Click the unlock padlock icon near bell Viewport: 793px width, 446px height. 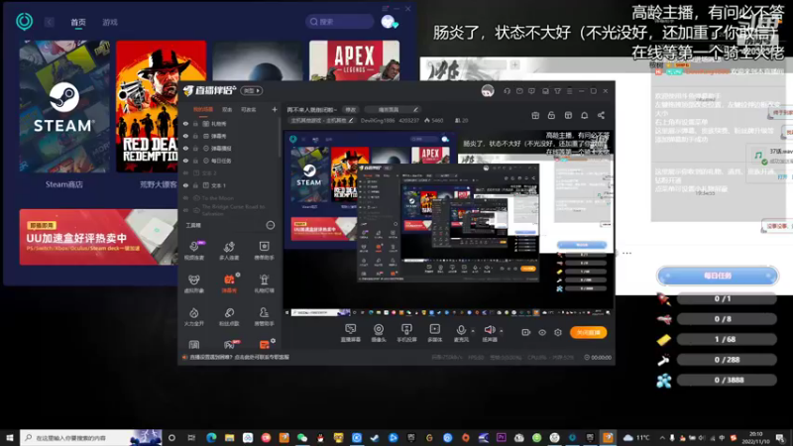point(551,115)
